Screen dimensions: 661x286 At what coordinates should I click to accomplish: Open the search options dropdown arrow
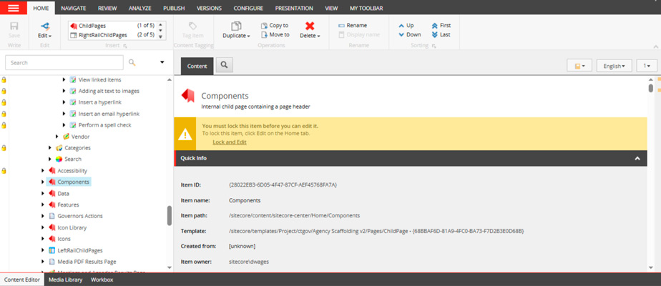tap(162, 63)
